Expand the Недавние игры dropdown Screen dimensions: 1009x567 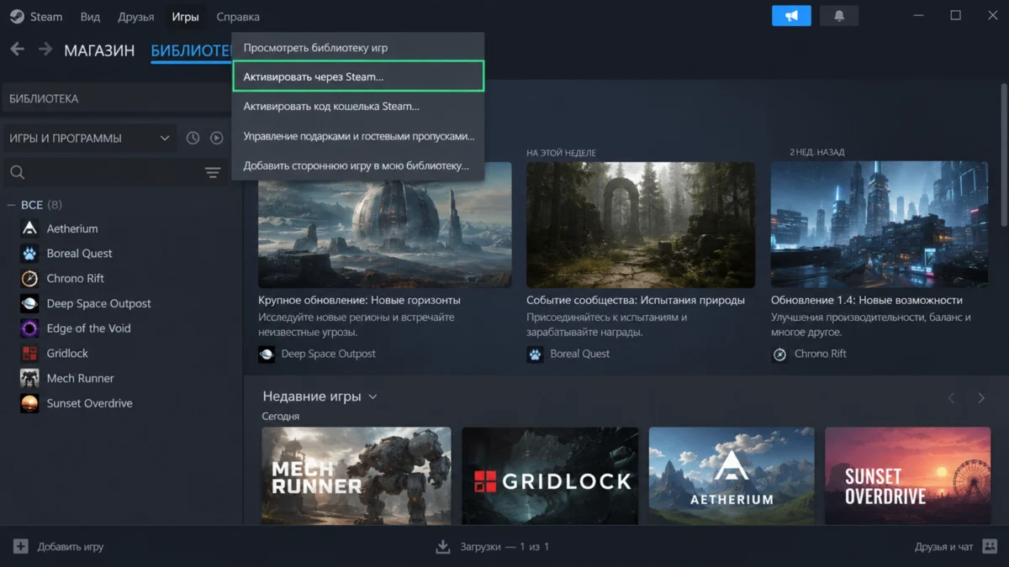[x=372, y=396]
